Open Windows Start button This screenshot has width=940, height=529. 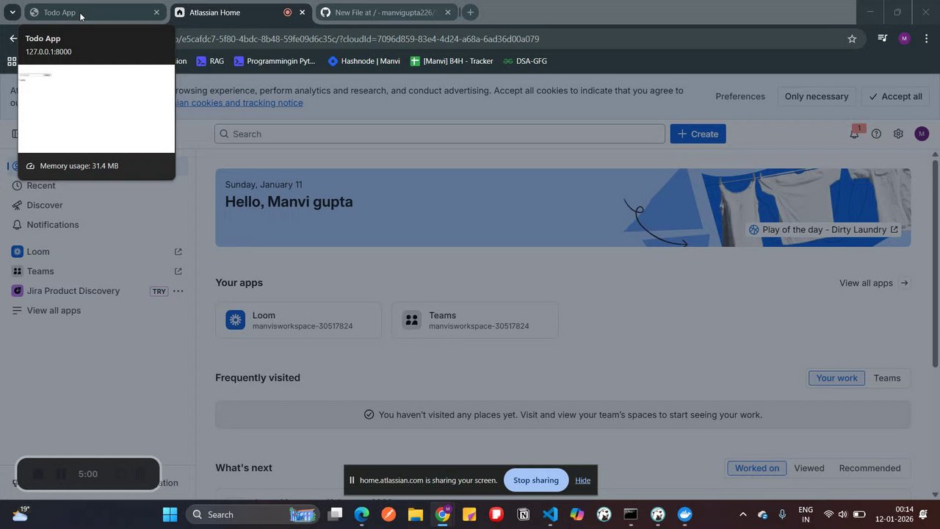coord(170,514)
